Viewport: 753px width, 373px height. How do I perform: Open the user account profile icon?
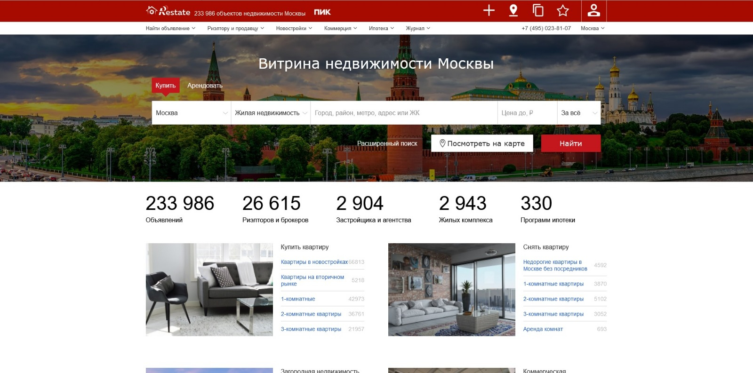tap(594, 10)
